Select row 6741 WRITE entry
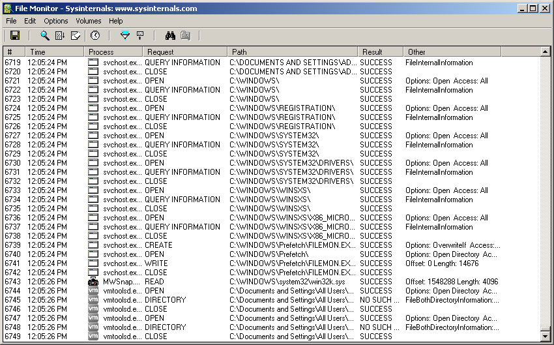Image resolution: width=554 pixels, height=345 pixels. point(156,263)
